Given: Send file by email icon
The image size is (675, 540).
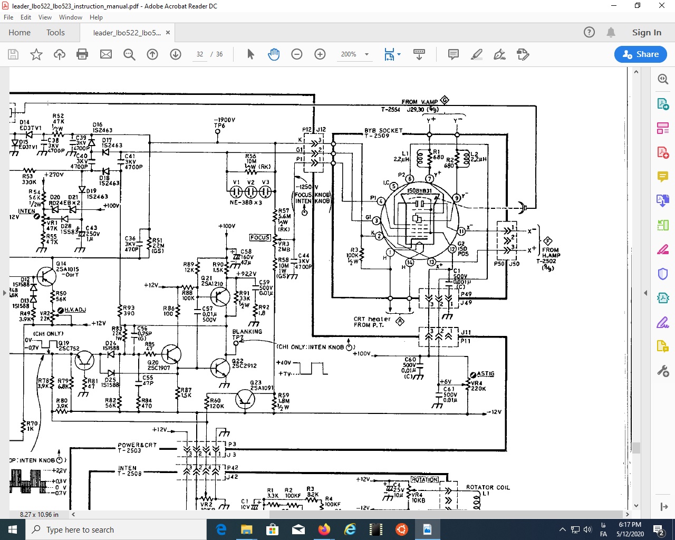Looking at the screenshot, I should click(106, 54).
